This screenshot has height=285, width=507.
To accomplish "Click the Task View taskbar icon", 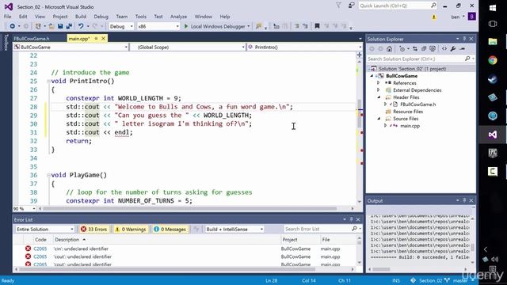I will [x=493, y=24].
